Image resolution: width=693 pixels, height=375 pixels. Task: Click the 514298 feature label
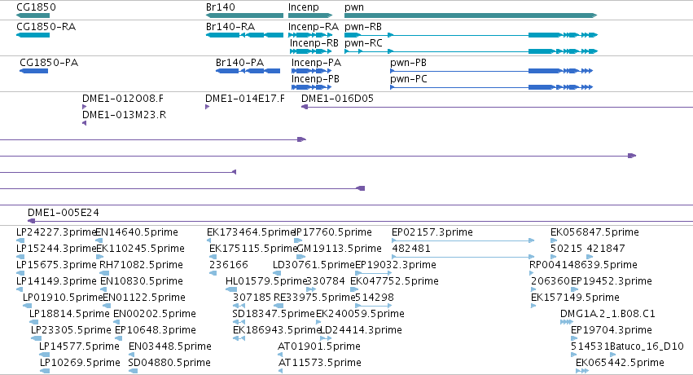click(375, 298)
